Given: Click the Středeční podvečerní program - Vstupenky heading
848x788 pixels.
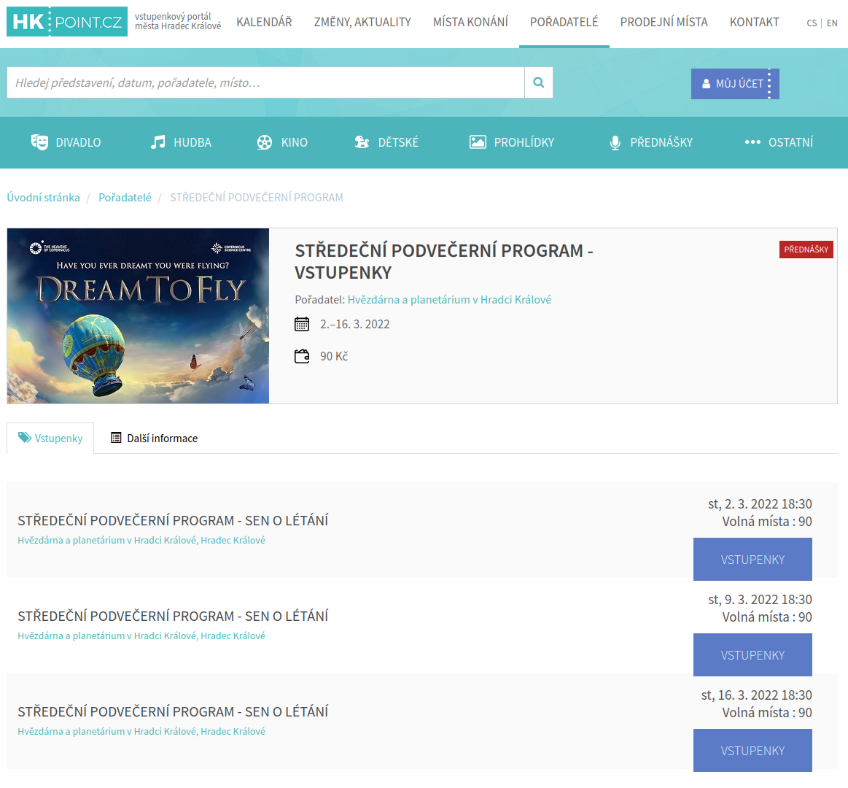Looking at the screenshot, I should pyautogui.click(x=444, y=261).
